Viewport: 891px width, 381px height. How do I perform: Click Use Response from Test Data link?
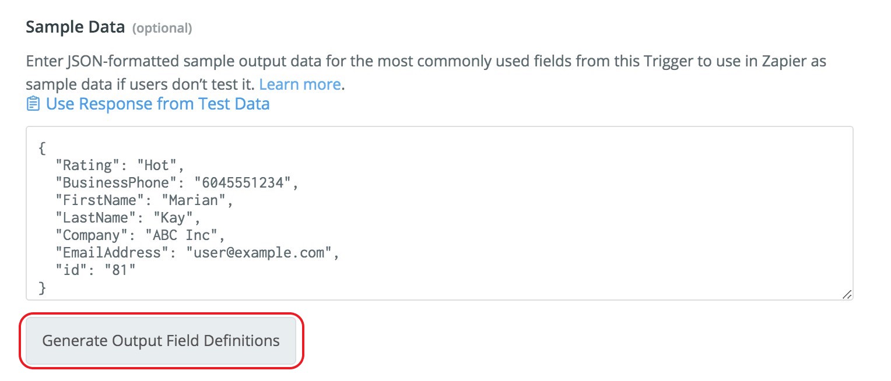[157, 104]
